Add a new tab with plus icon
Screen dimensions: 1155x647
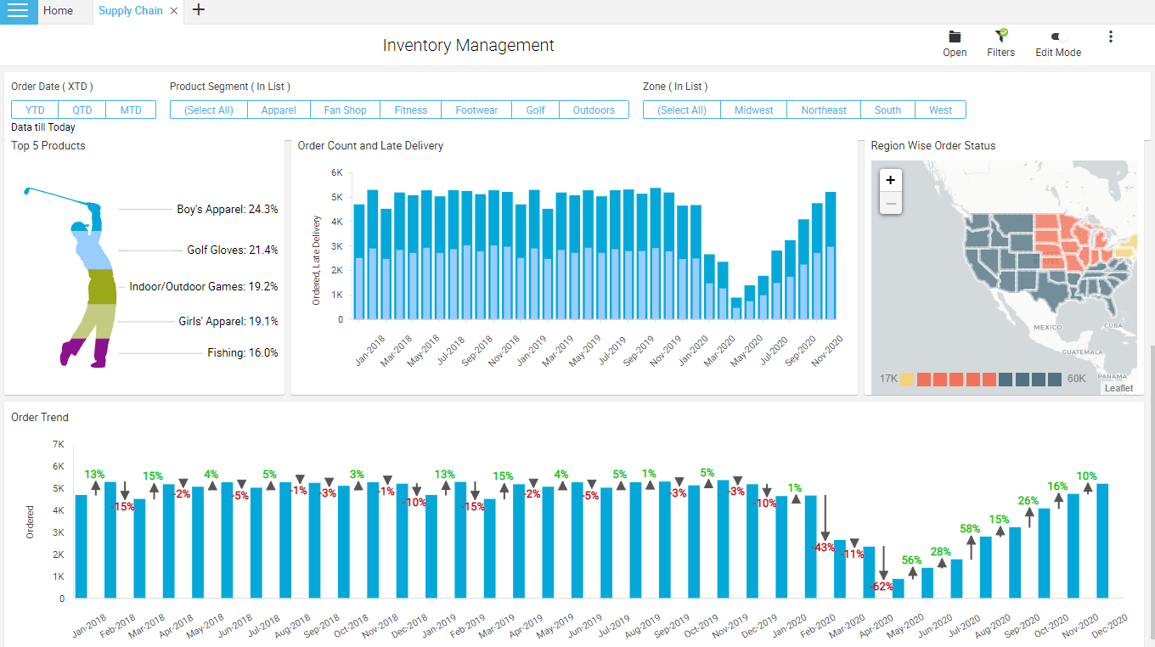(x=199, y=10)
